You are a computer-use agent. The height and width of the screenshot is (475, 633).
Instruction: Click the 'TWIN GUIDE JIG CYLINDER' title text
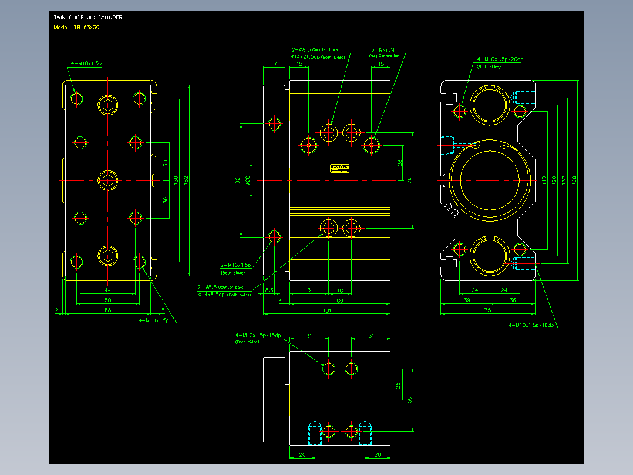tap(87, 18)
